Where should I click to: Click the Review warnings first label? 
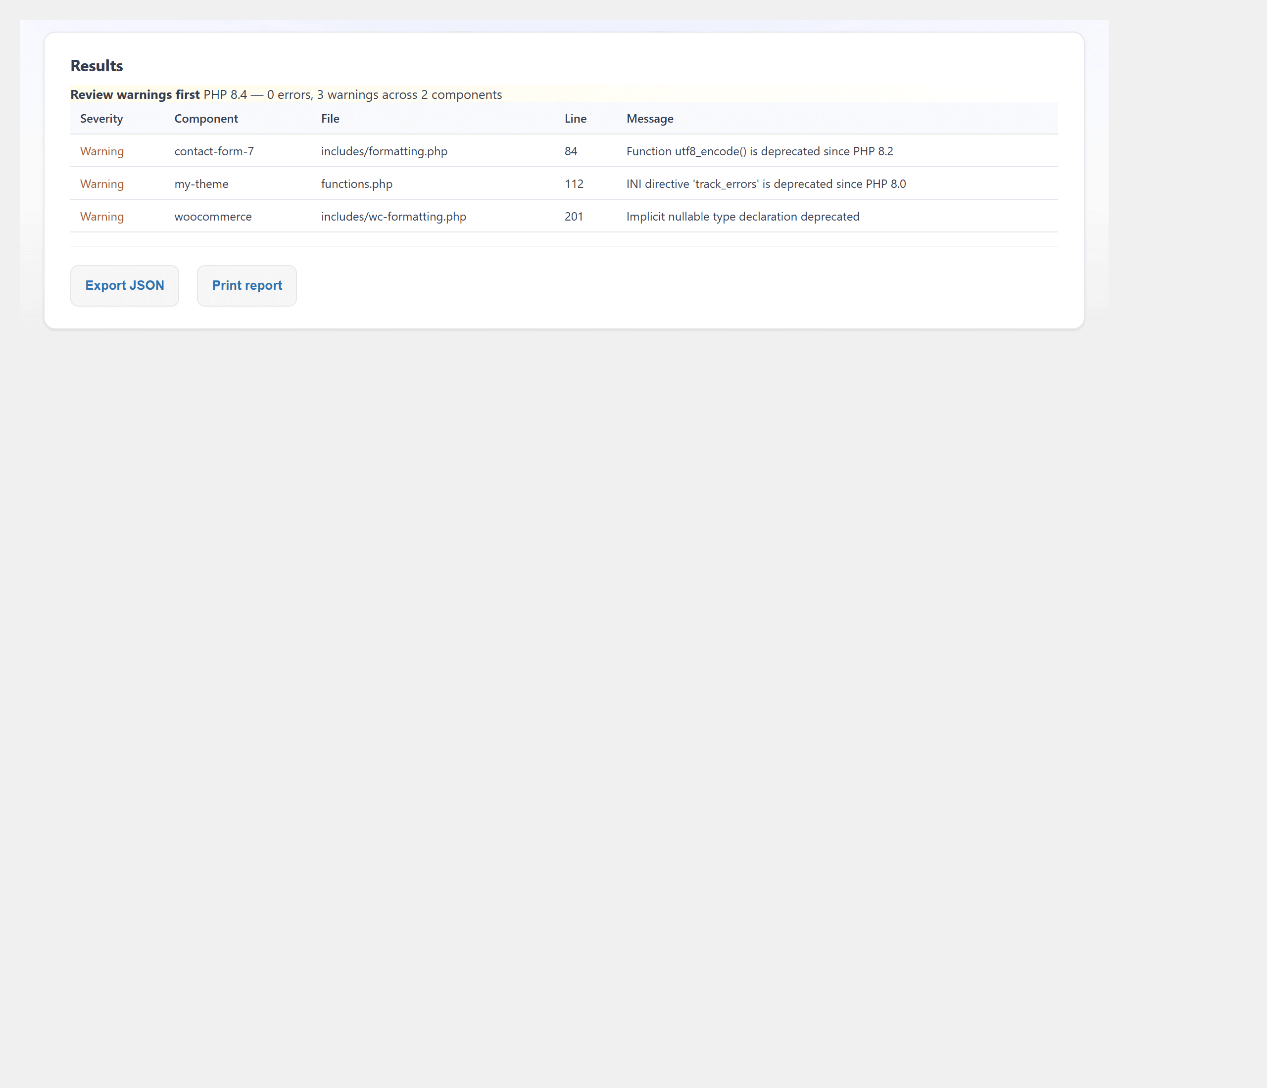coord(135,94)
